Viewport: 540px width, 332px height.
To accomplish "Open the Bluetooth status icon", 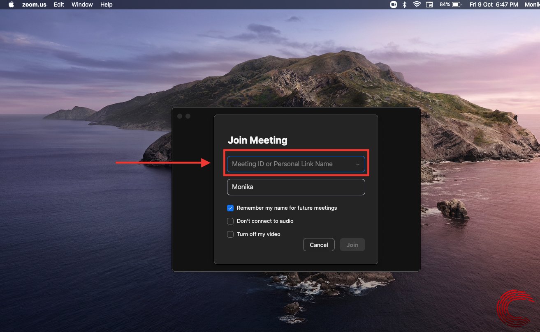I will click(x=405, y=5).
